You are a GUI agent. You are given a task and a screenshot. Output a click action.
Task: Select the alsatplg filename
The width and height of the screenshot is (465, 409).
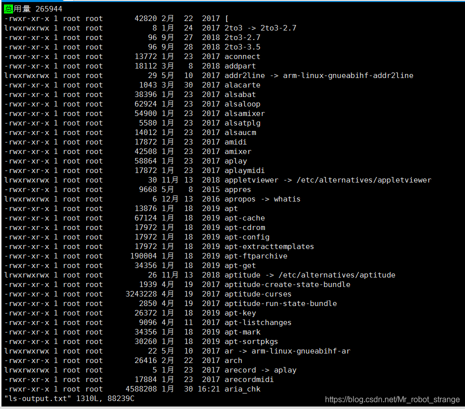click(x=242, y=123)
